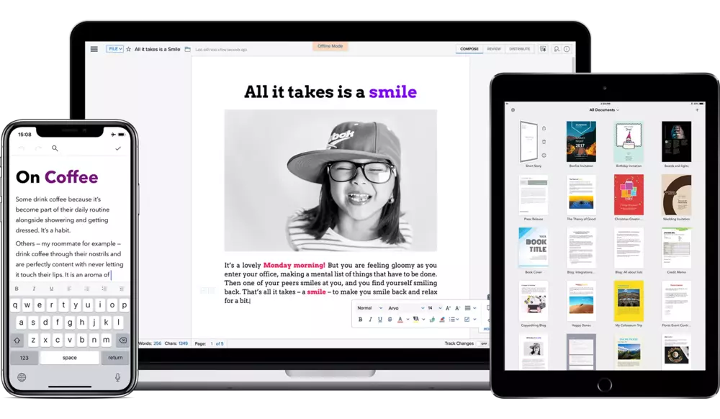Click the format painter icon in floating toolbar
This screenshot has width=720, height=419.
432,320
